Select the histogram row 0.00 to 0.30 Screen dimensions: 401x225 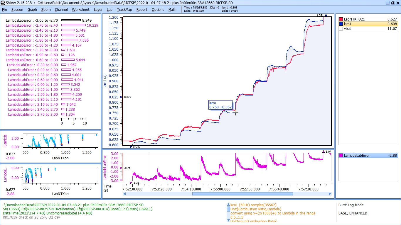(x=45, y=70)
